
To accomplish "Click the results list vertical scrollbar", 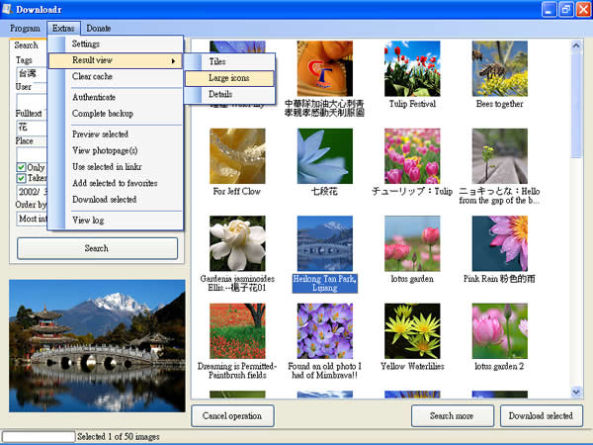I will (577, 247).
